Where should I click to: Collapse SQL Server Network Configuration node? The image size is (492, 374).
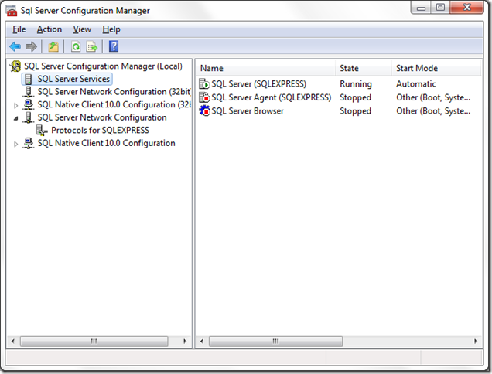point(15,118)
